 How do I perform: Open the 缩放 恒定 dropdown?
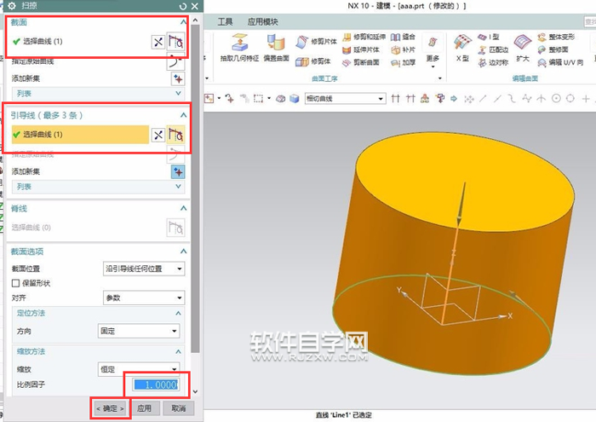pyautogui.click(x=139, y=369)
